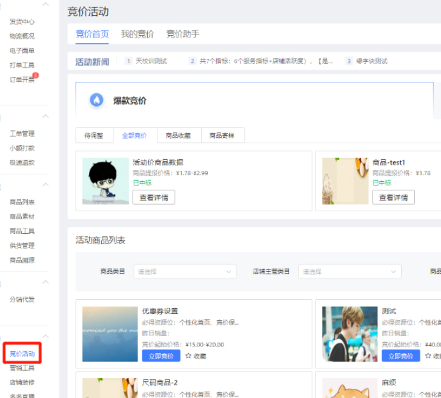
Task: Click 查看详情 for 活动价商品数据
Action: (154, 197)
